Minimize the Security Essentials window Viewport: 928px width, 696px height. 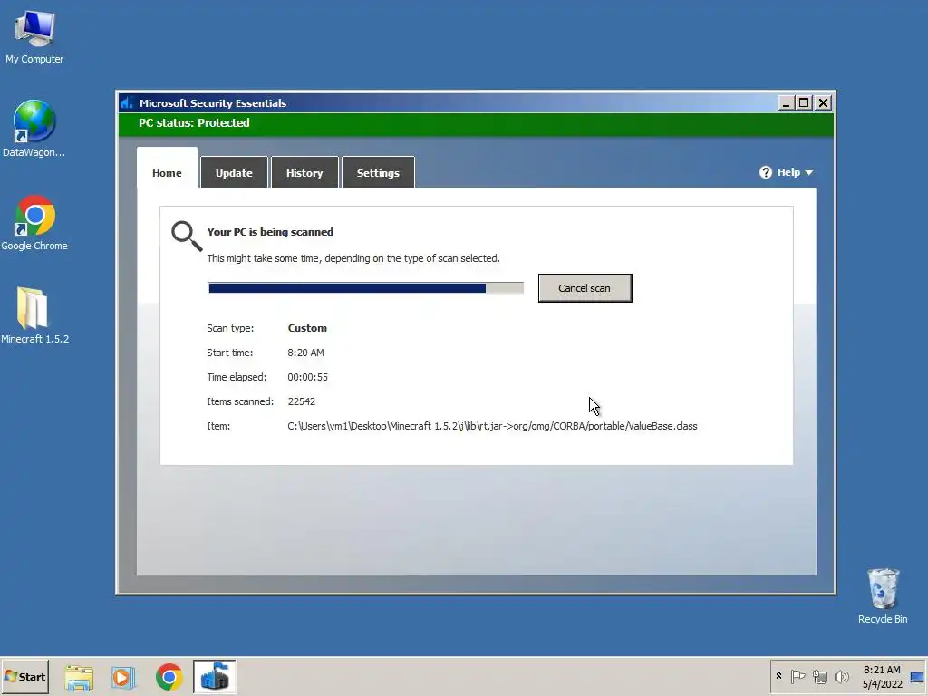(786, 103)
